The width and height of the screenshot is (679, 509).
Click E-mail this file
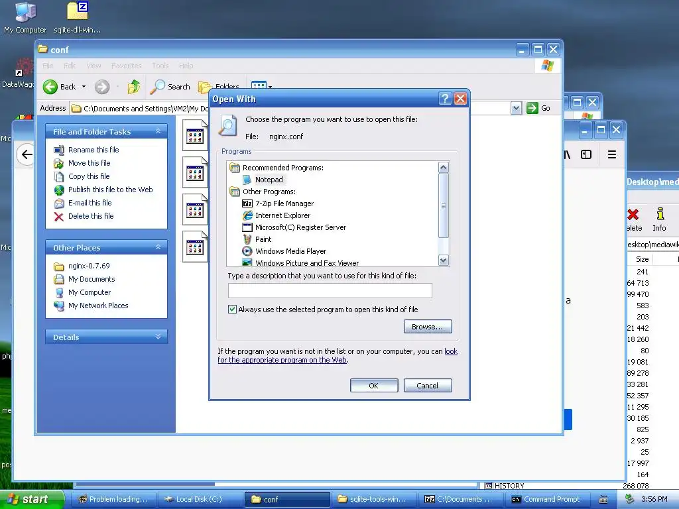[x=90, y=203]
